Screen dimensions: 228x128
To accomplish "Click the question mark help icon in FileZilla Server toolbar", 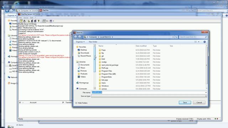I will (39, 21).
